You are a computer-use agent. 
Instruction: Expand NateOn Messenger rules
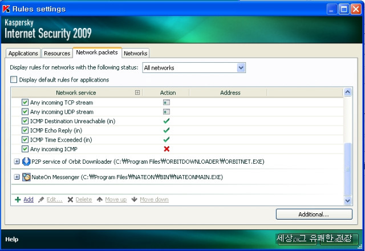17,177
